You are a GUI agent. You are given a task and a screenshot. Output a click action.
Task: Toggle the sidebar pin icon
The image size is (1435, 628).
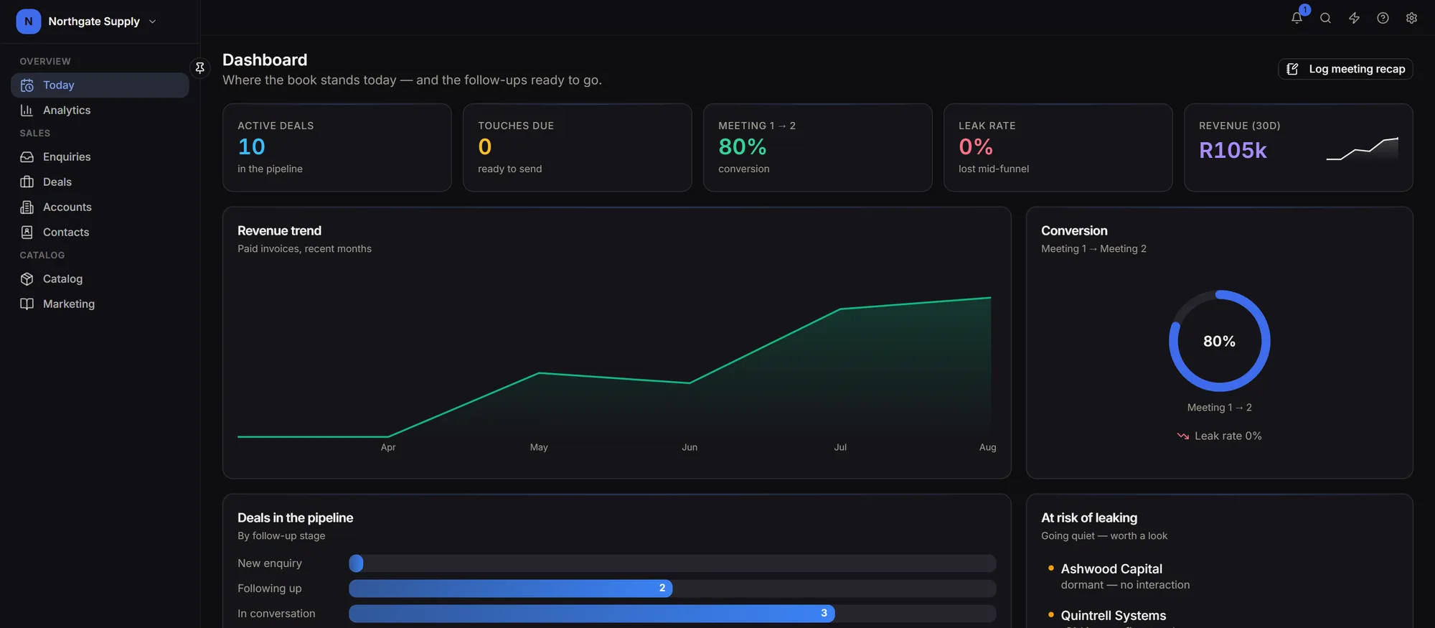[x=200, y=67]
